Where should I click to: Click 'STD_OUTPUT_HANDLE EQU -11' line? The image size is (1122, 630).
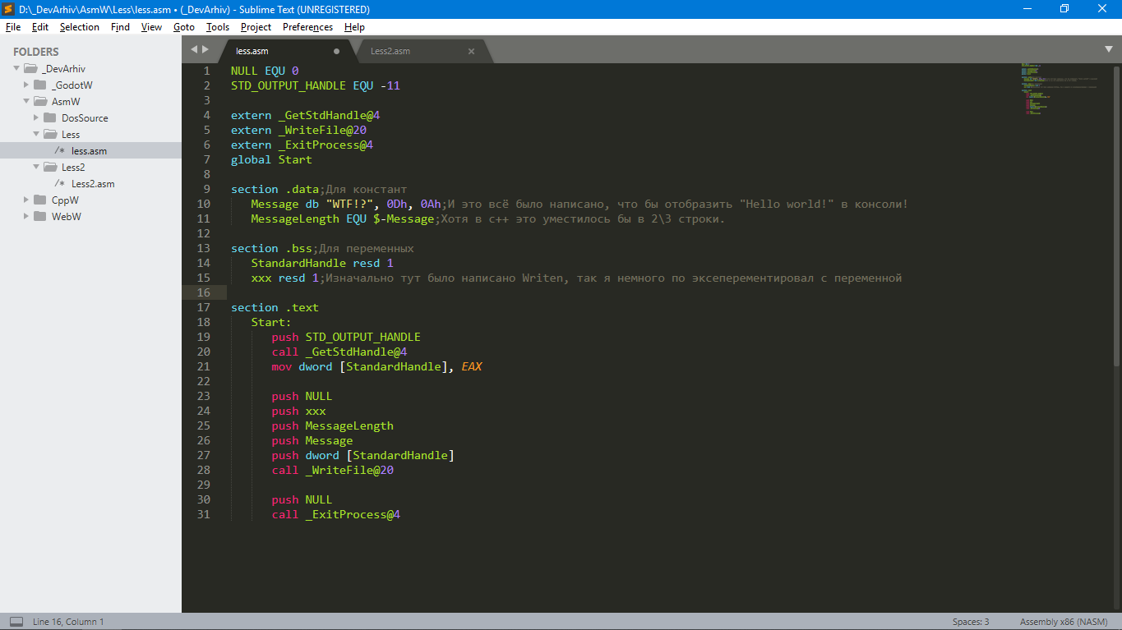tap(316, 85)
